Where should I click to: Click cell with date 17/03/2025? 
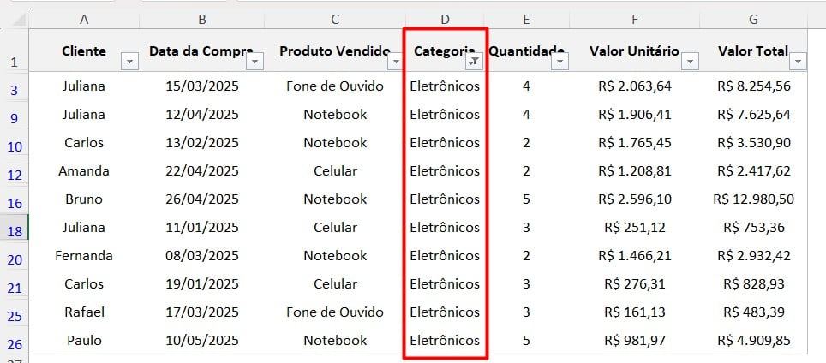click(x=202, y=312)
